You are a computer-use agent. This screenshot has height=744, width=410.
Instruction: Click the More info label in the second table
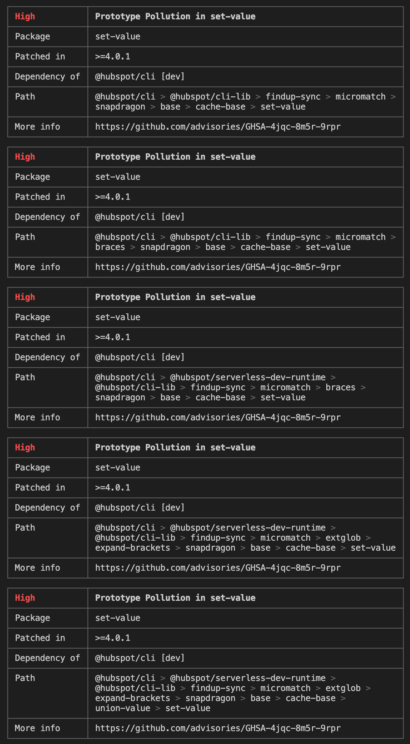38,267
